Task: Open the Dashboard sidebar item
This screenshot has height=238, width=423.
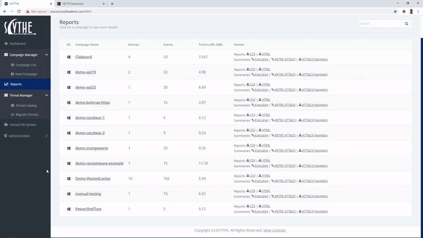Action: click(x=15, y=43)
